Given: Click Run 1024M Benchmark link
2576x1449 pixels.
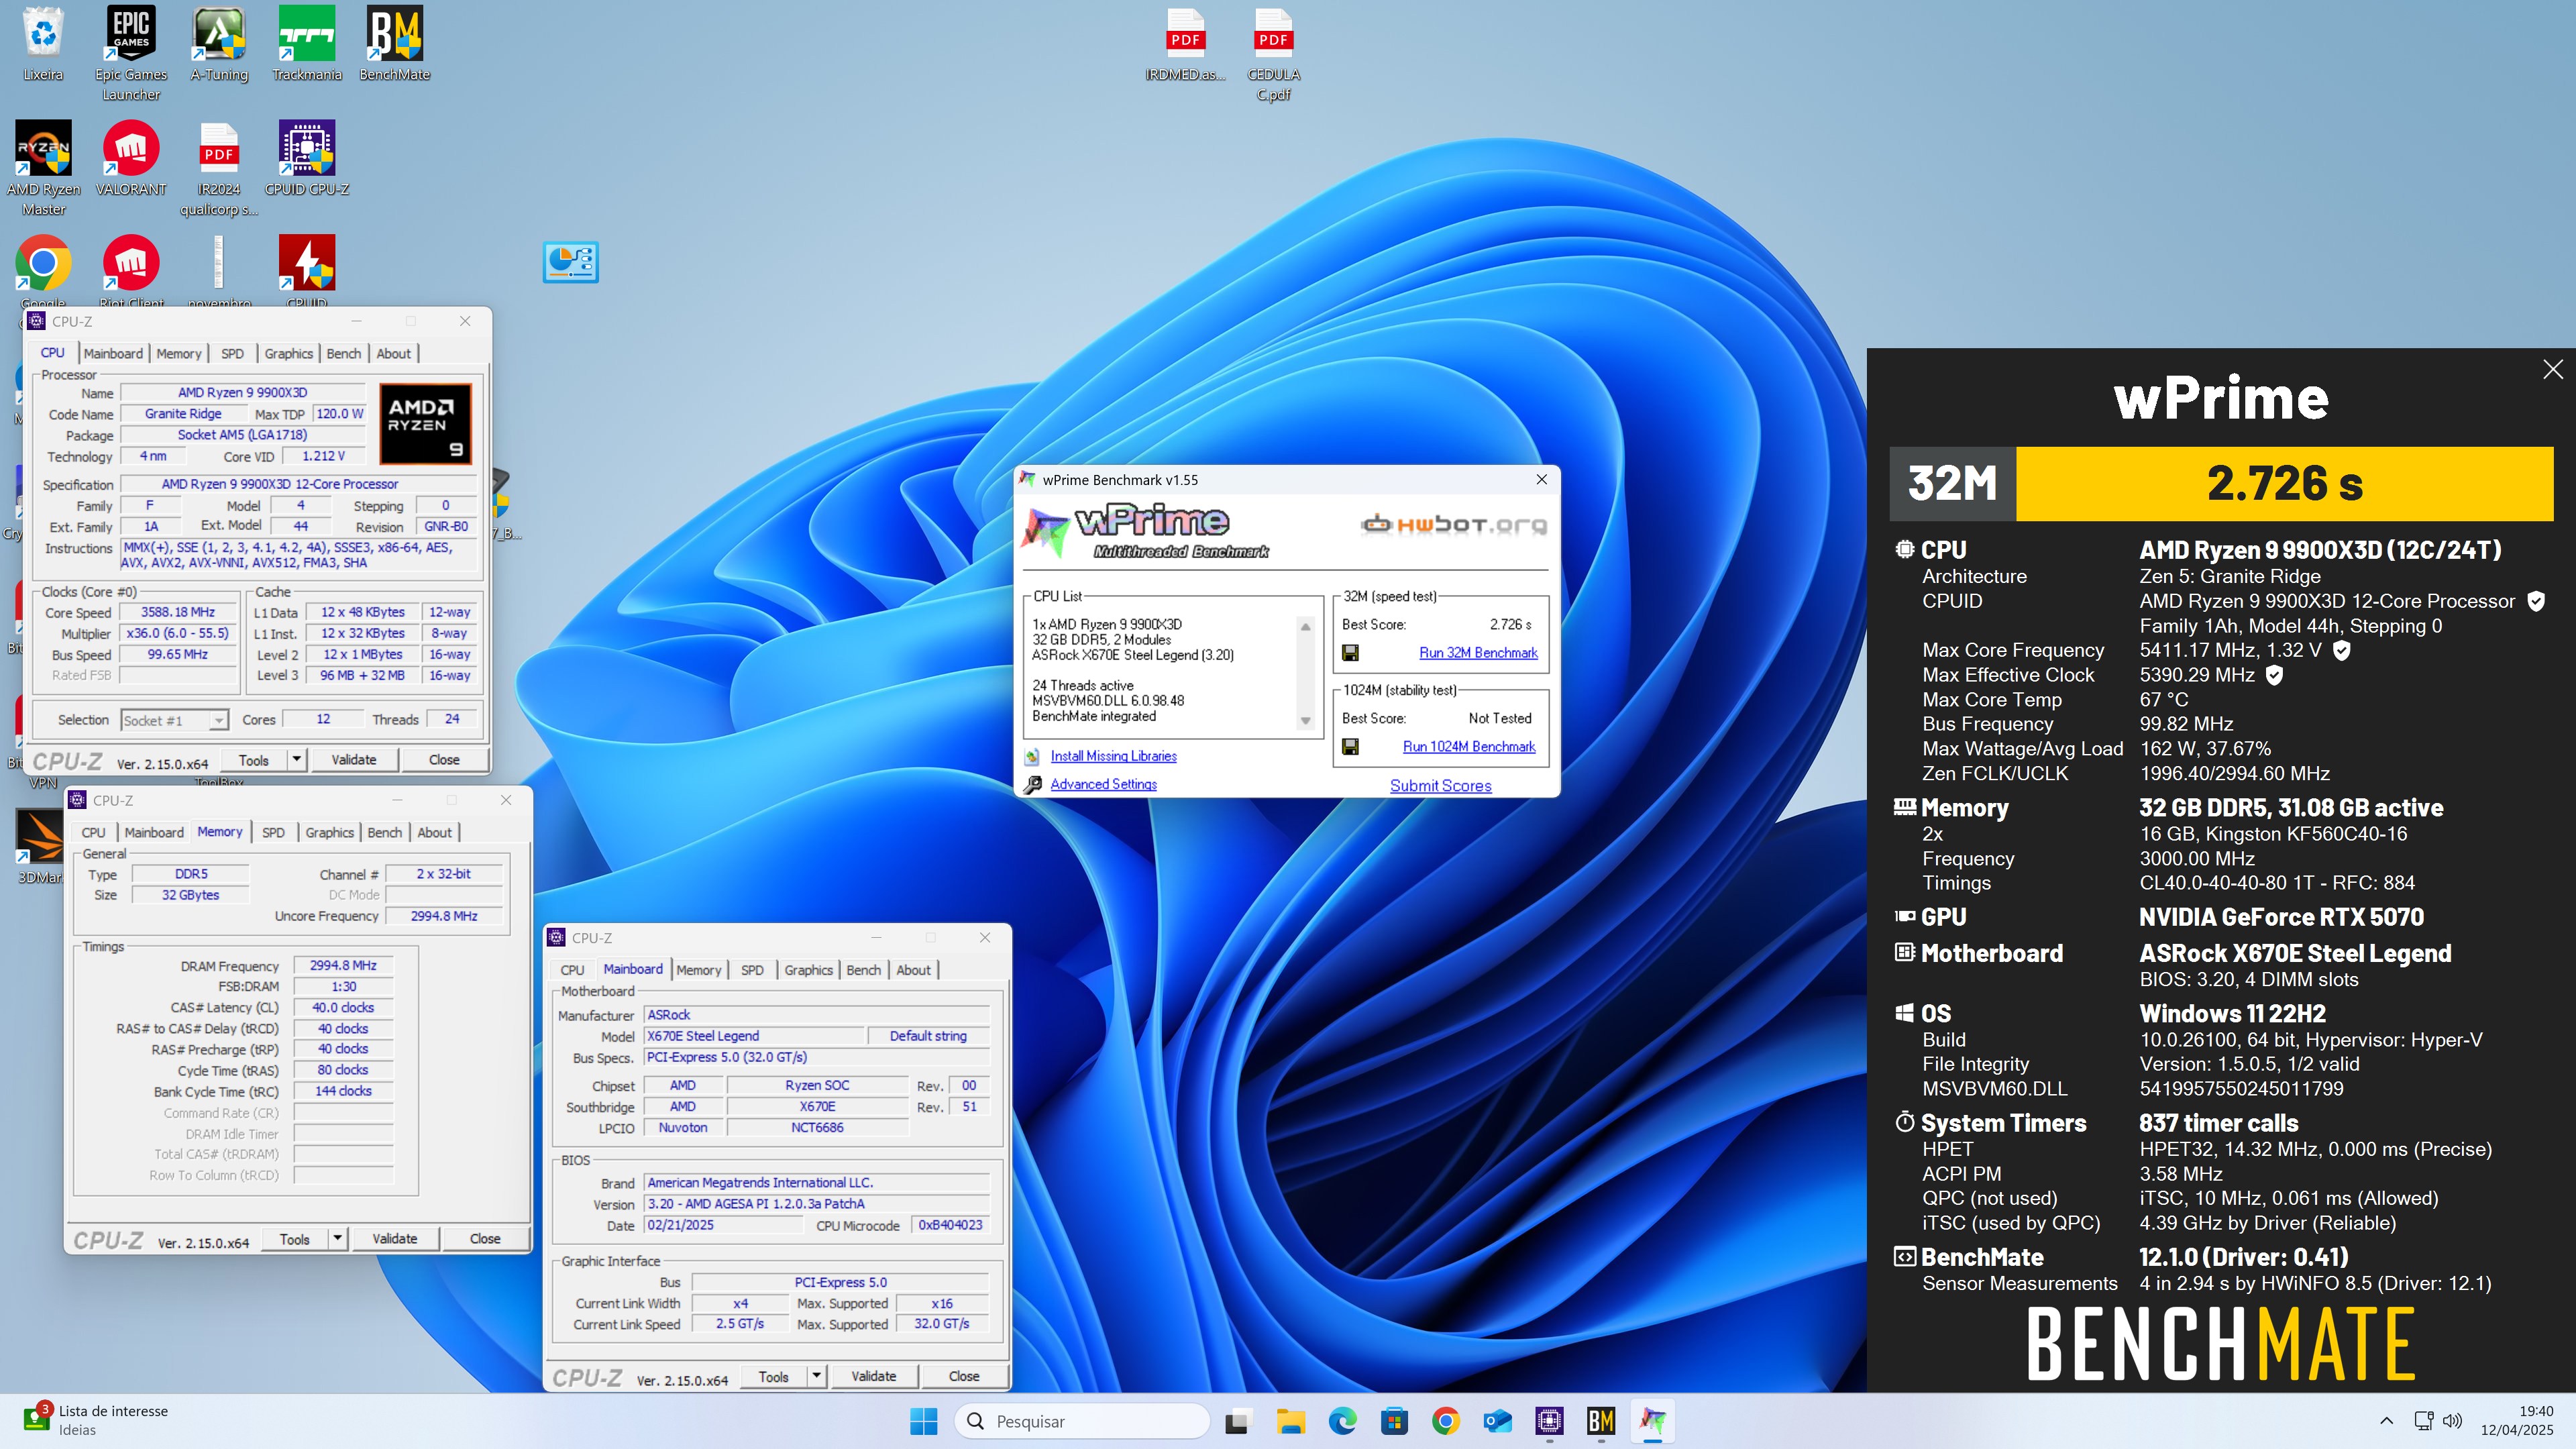Looking at the screenshot, I should click(x=1468, y=747).
